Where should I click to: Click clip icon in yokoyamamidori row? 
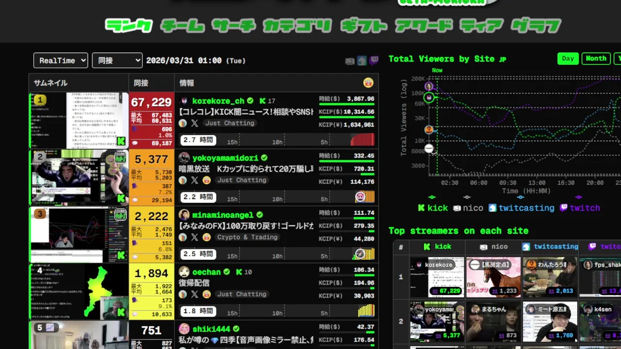207,180
